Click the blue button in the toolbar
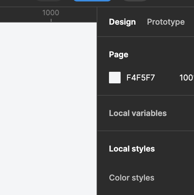The width and height of the screenshot is (194, 195). click(x=92, y=1)
